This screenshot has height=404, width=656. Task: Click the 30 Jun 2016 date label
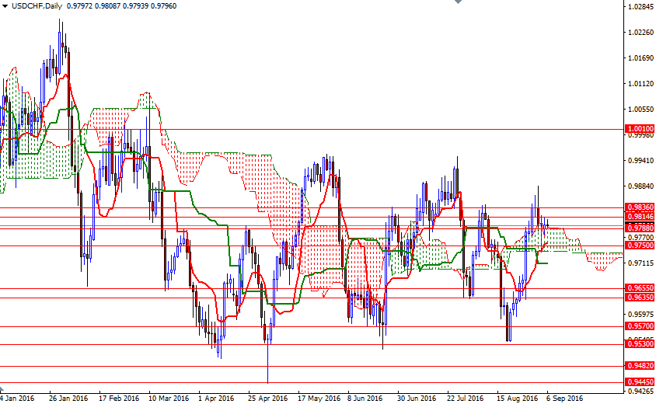click(x=417, y=399)
